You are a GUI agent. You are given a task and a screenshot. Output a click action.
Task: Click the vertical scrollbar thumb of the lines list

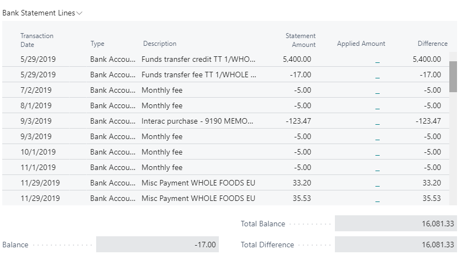coord(453,77)
